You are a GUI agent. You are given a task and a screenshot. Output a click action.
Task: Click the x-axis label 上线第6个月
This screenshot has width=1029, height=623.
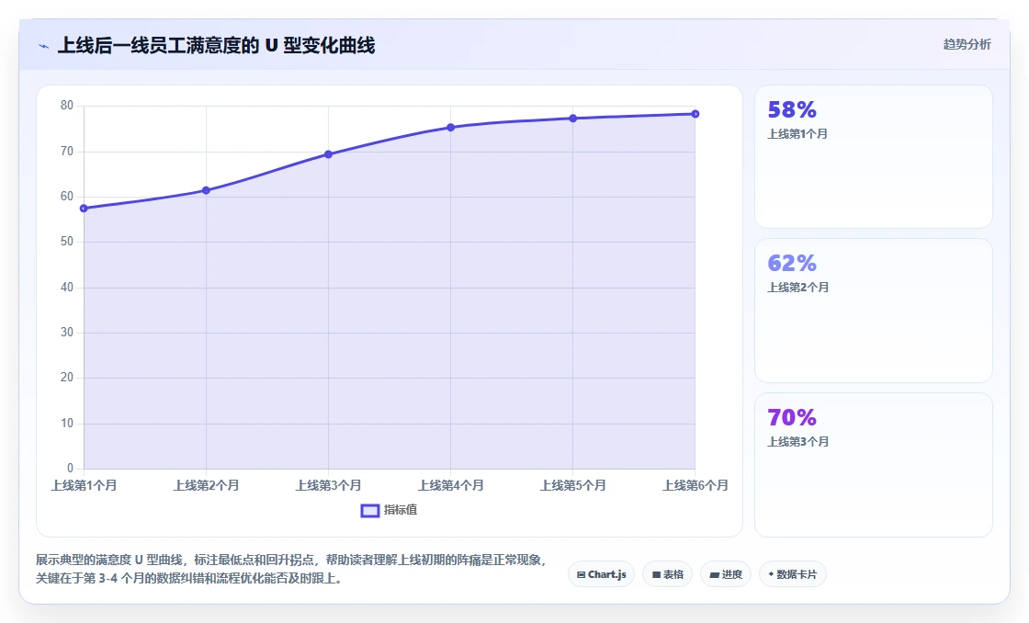[x=695, y=485]
